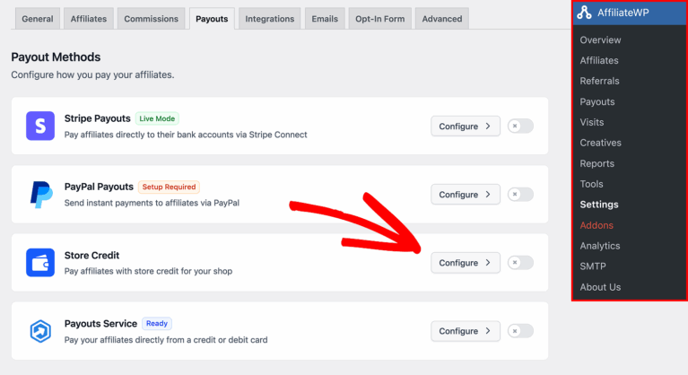Click the Stripe Payouts purple S icon
This screenshot has height=375, width=688.
(x=40, y=126)
